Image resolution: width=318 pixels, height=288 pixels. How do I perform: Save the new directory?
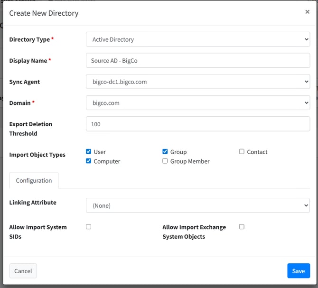[299, 271]
